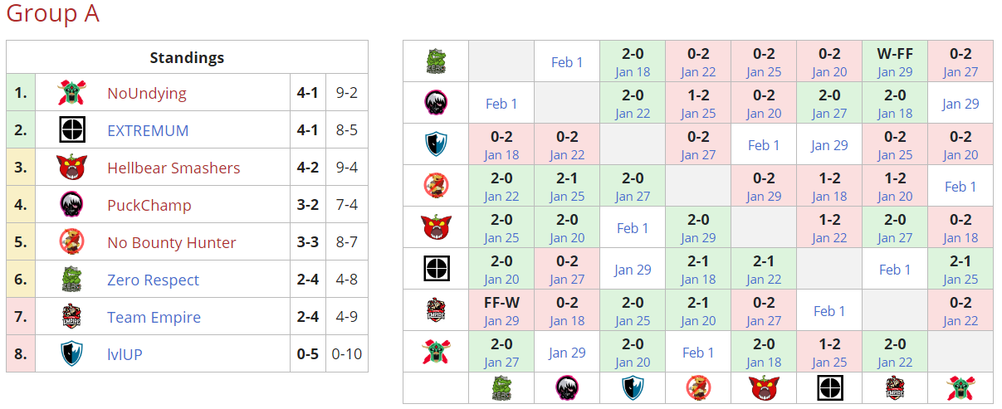Screen dimensions: 1002x409
Task: Click the Jan 29 match cell in the NoUndying row
Action: [x=567, y=352]
